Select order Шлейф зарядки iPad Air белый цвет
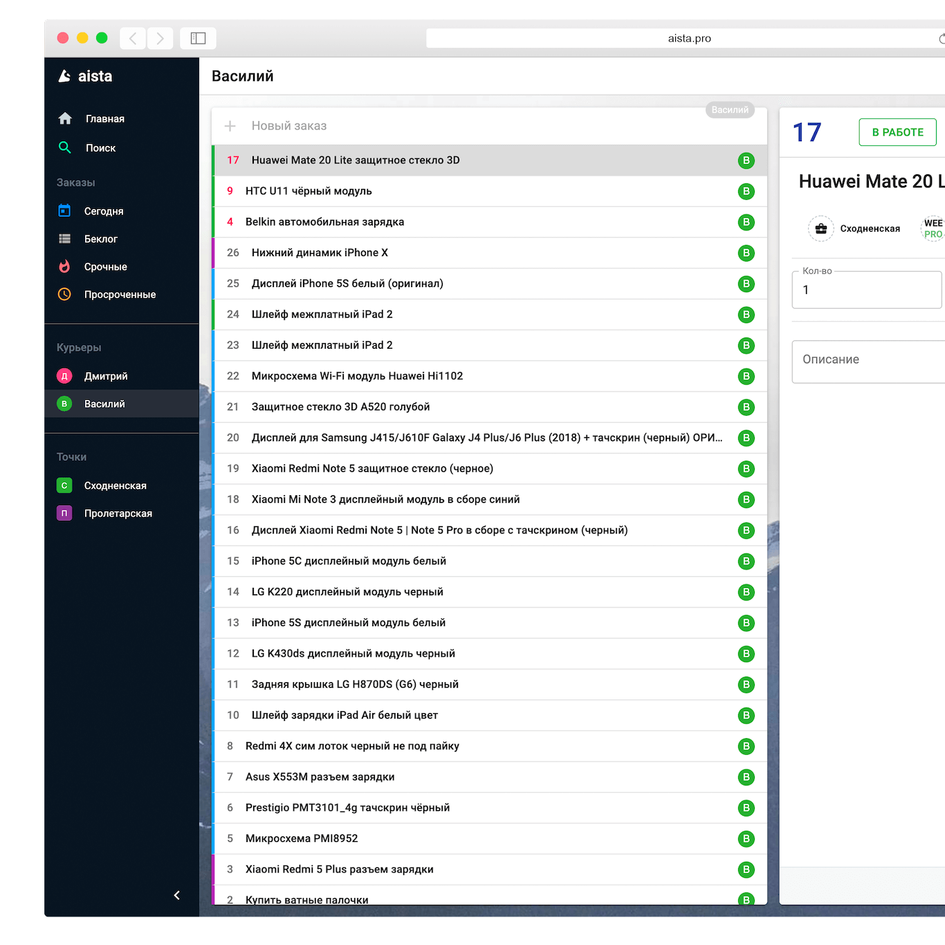 [x=489, y=715]
